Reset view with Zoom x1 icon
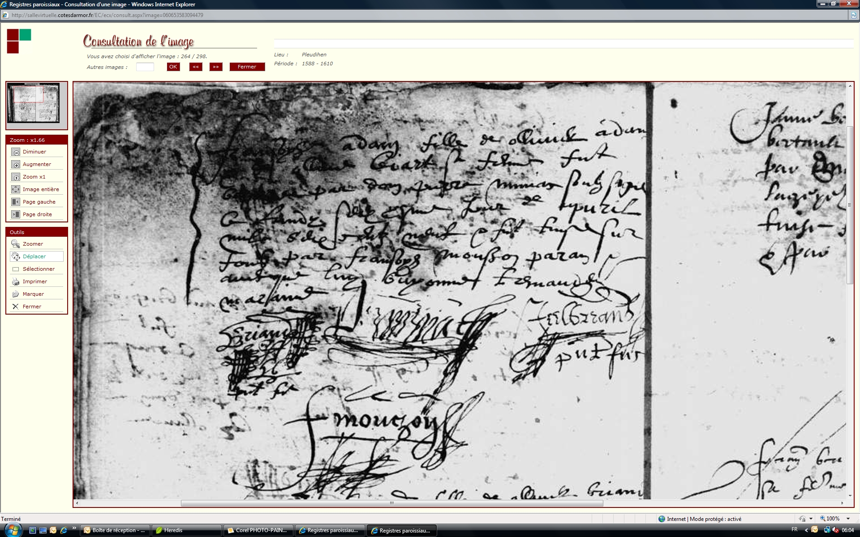The width and height of the screenshot is (860, 537). click(x=16, y=177)
